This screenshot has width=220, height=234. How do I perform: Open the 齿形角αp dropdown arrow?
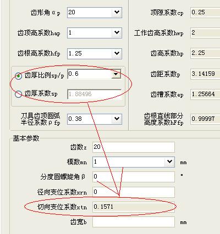coord(117,13)
